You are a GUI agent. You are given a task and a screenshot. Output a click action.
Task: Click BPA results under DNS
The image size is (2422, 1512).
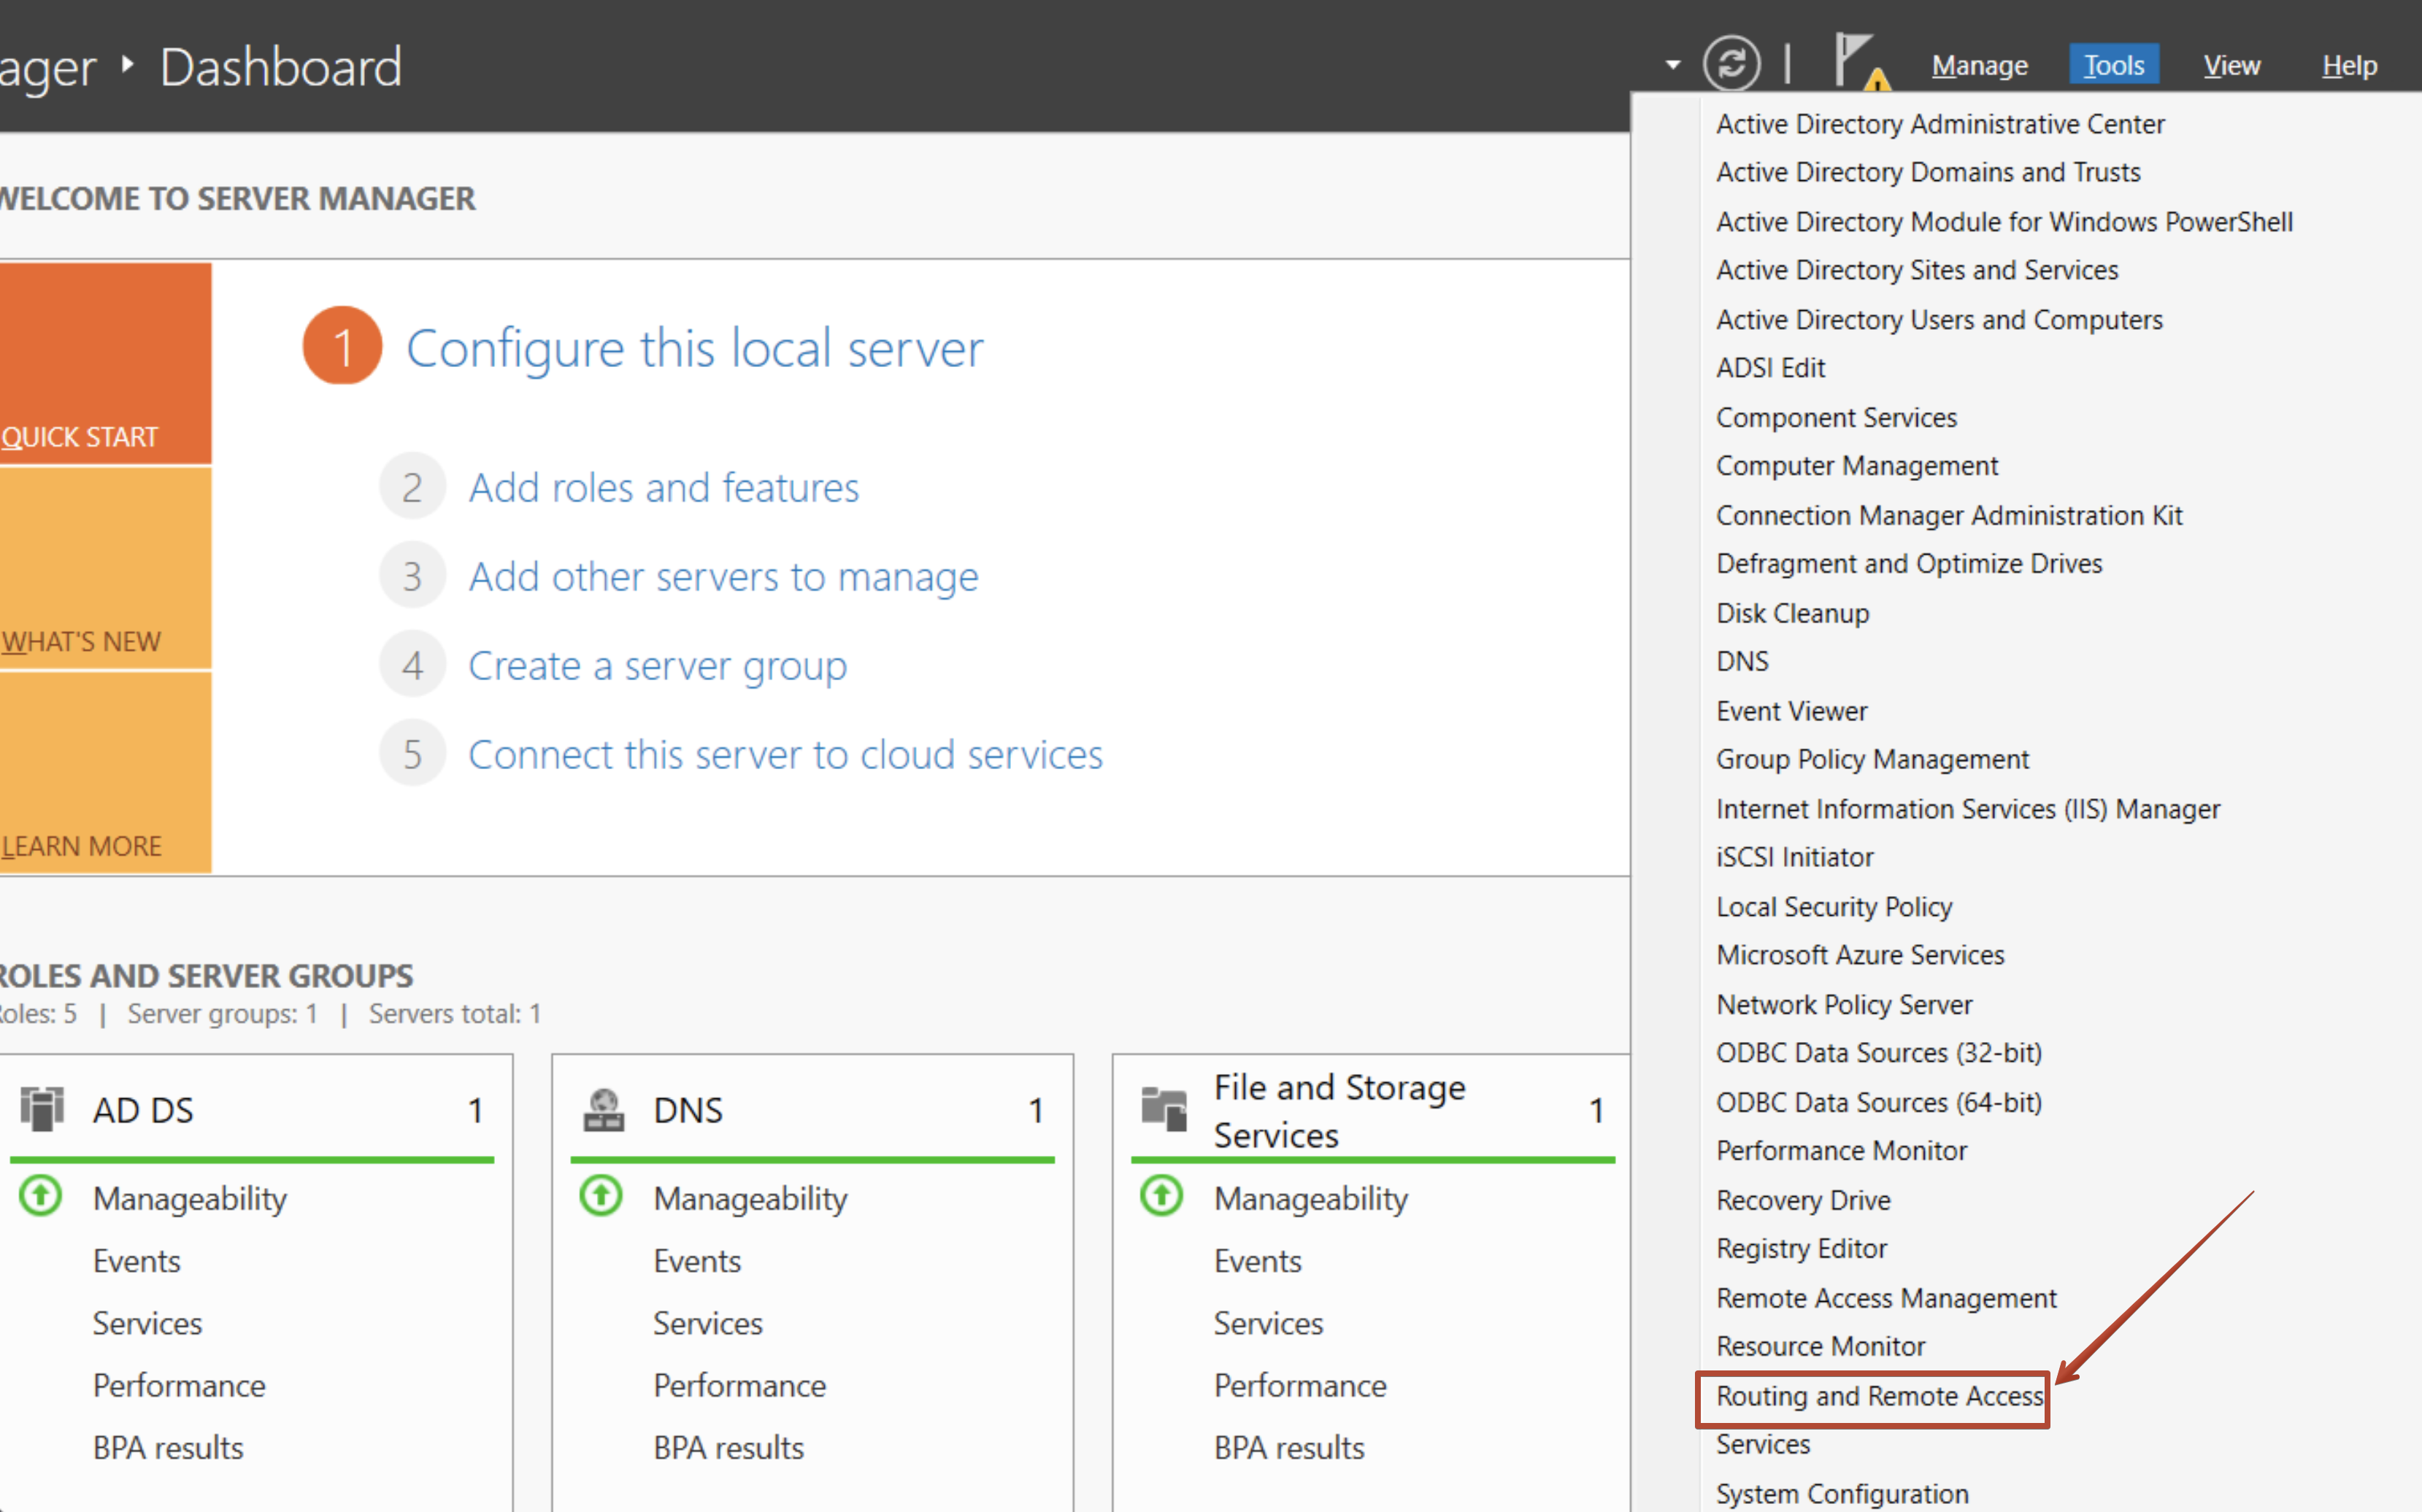(728, 1447)
